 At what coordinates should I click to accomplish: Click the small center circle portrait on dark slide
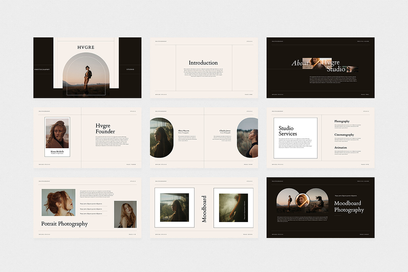[302, 200]
